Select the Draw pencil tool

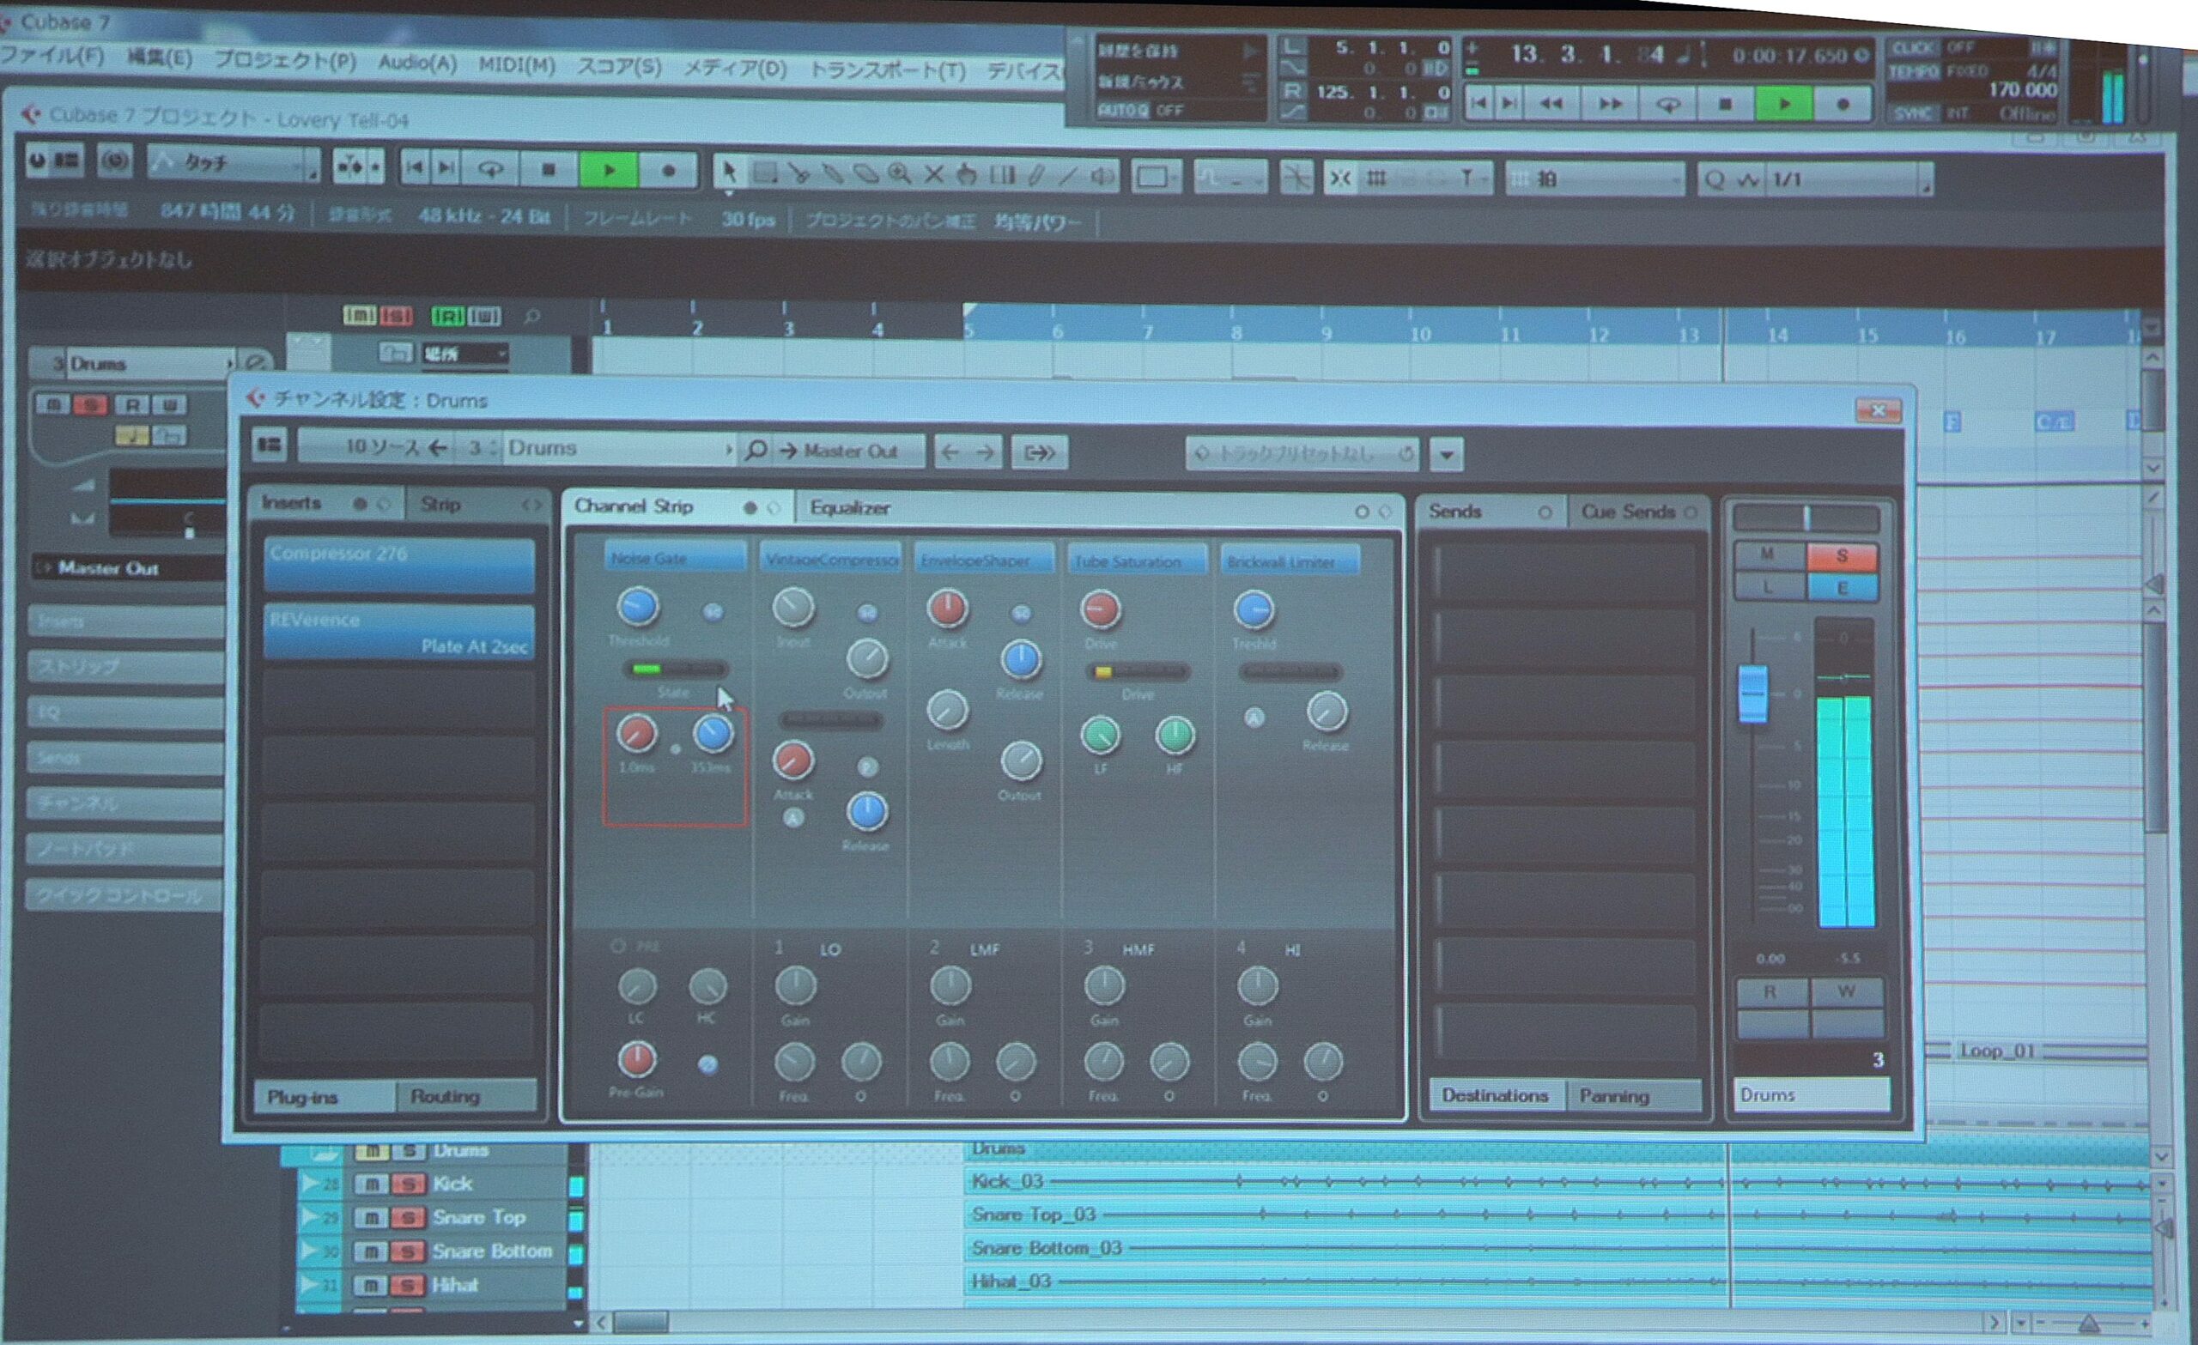click(x=1035, y=176)
